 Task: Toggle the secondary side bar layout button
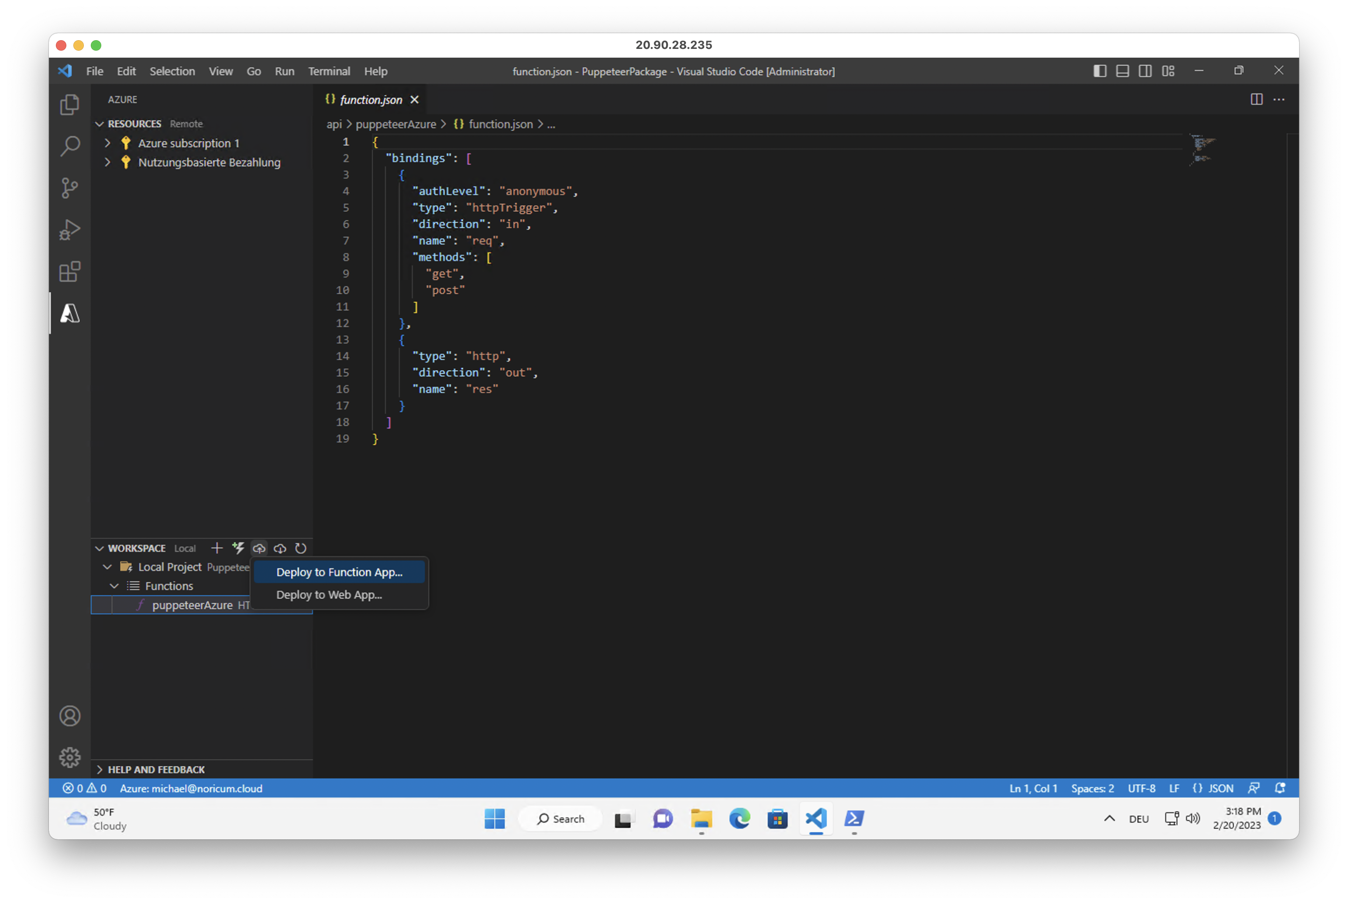(1145, 71)
